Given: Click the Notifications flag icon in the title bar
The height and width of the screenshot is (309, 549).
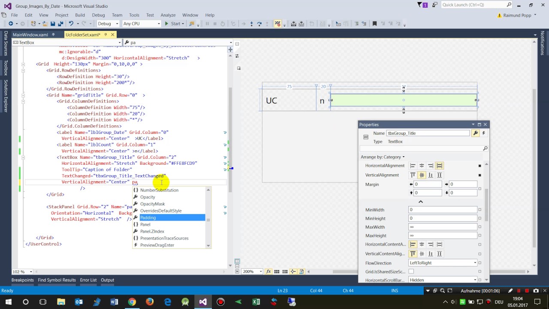Looking at the screenshot, I should (x=420, y=5).
